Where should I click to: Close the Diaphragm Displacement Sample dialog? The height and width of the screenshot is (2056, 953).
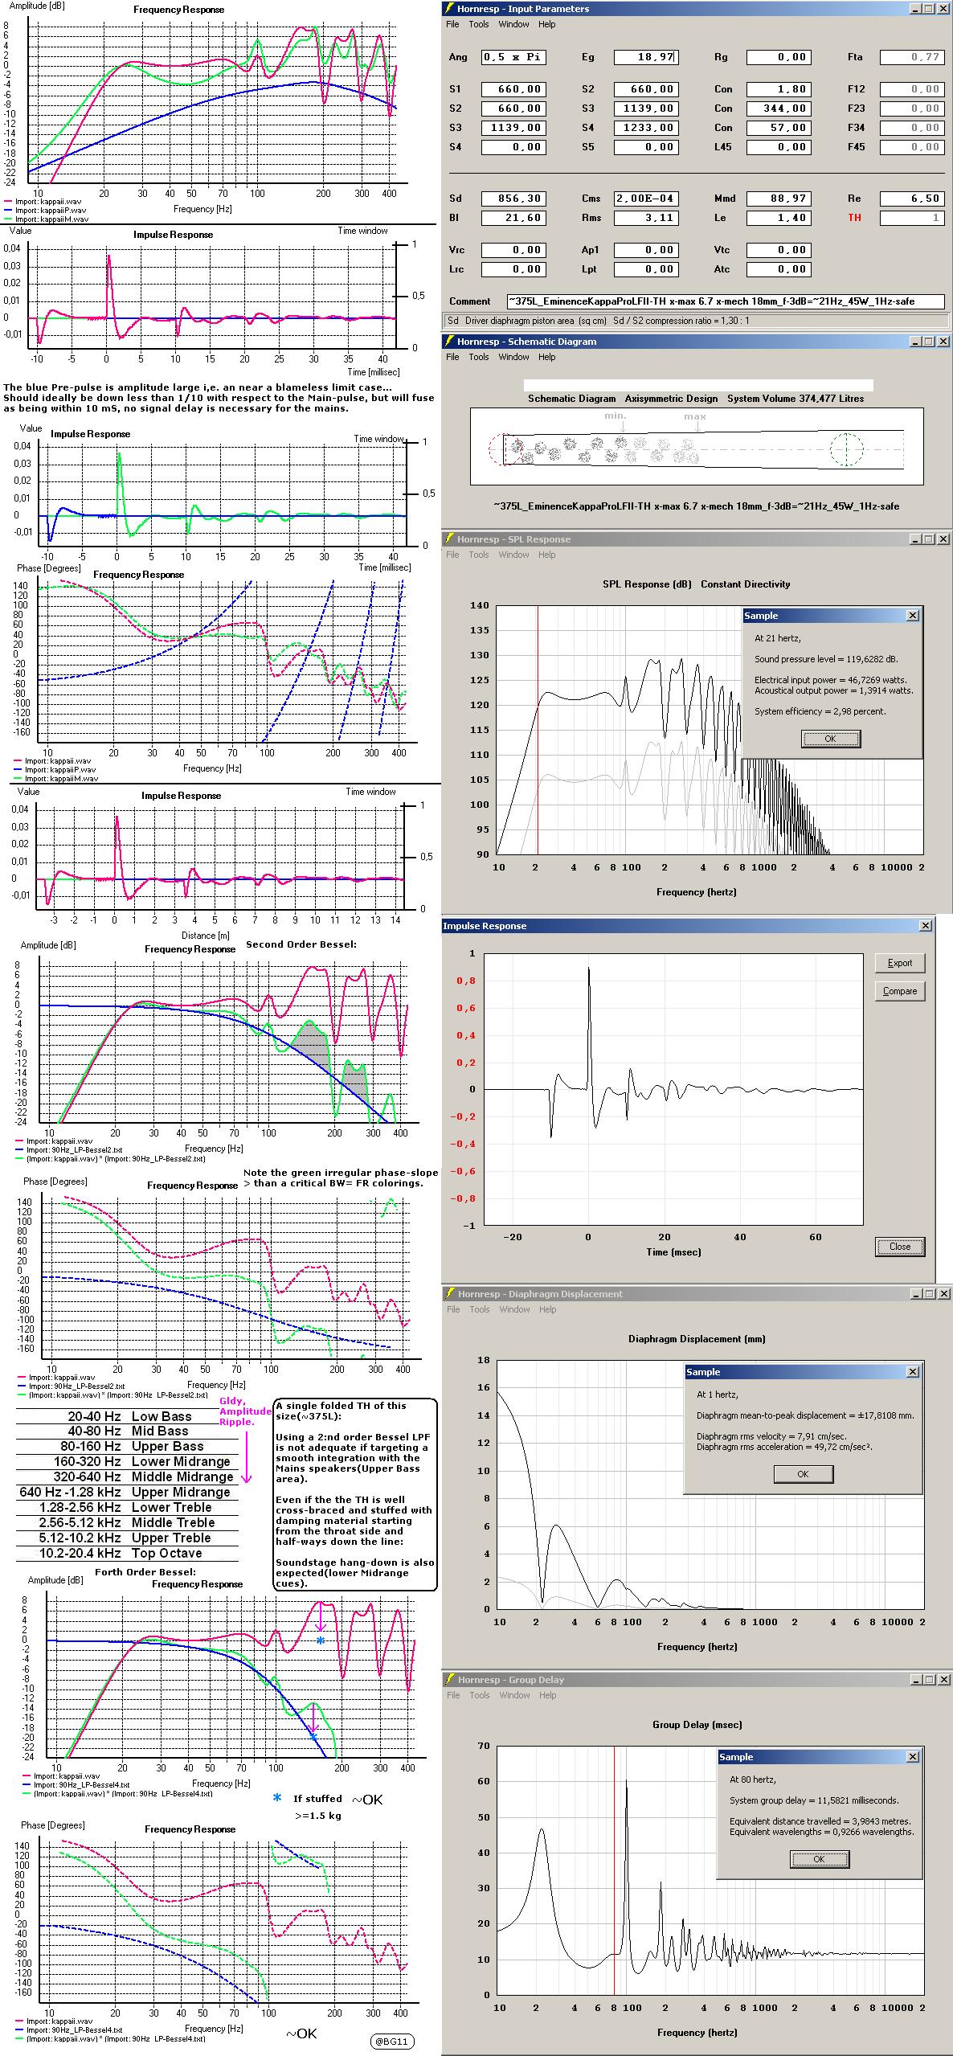pyautogui.click(x=912, y=1372)
